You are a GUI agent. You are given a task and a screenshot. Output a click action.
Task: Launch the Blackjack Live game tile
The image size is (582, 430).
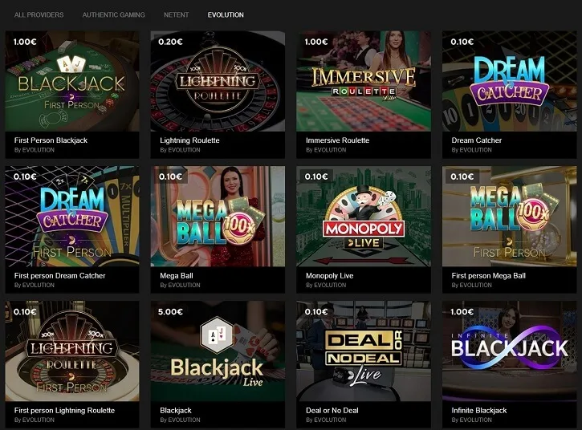[x=218, y=351]
